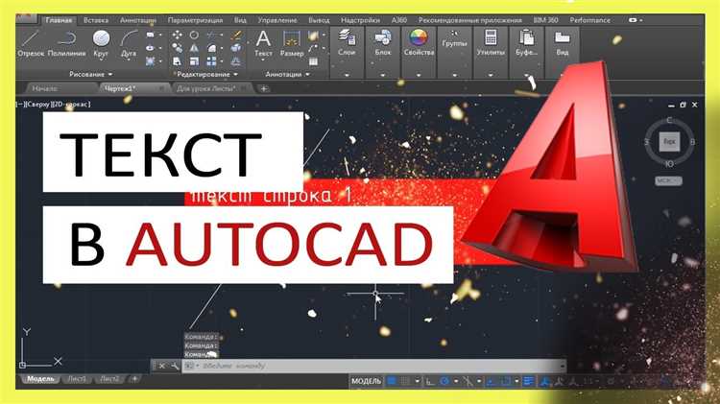Click the Array tool icon
The height and width of the screenshot is (404, 720).
pyautogui.click(x=212, y=61)
